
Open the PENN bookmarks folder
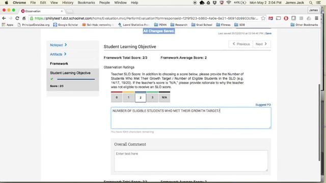click(x=160, y=25)
